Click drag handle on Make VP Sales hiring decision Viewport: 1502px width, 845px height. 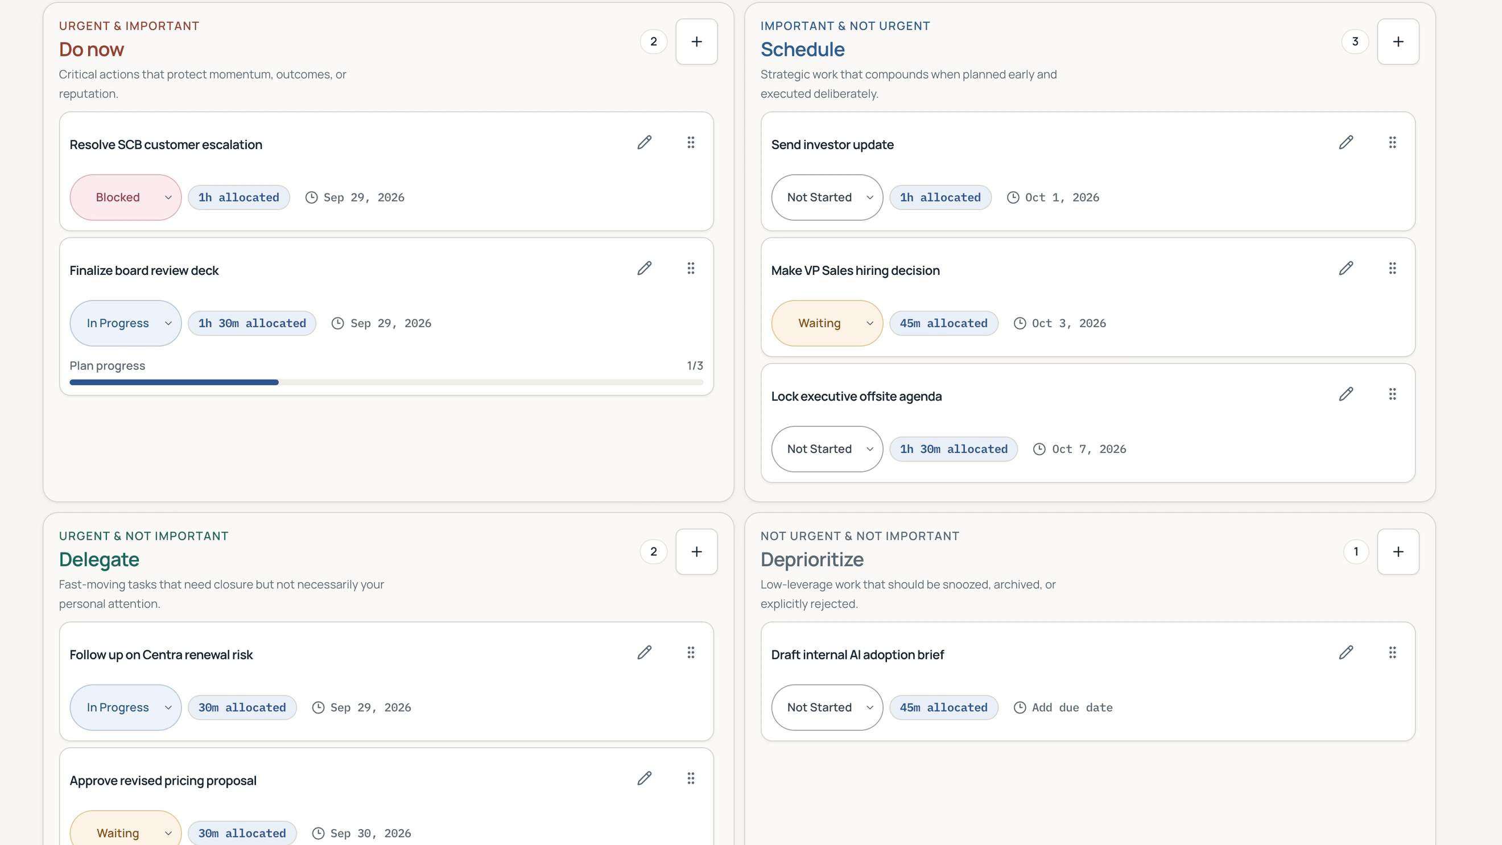[1392, 268]
